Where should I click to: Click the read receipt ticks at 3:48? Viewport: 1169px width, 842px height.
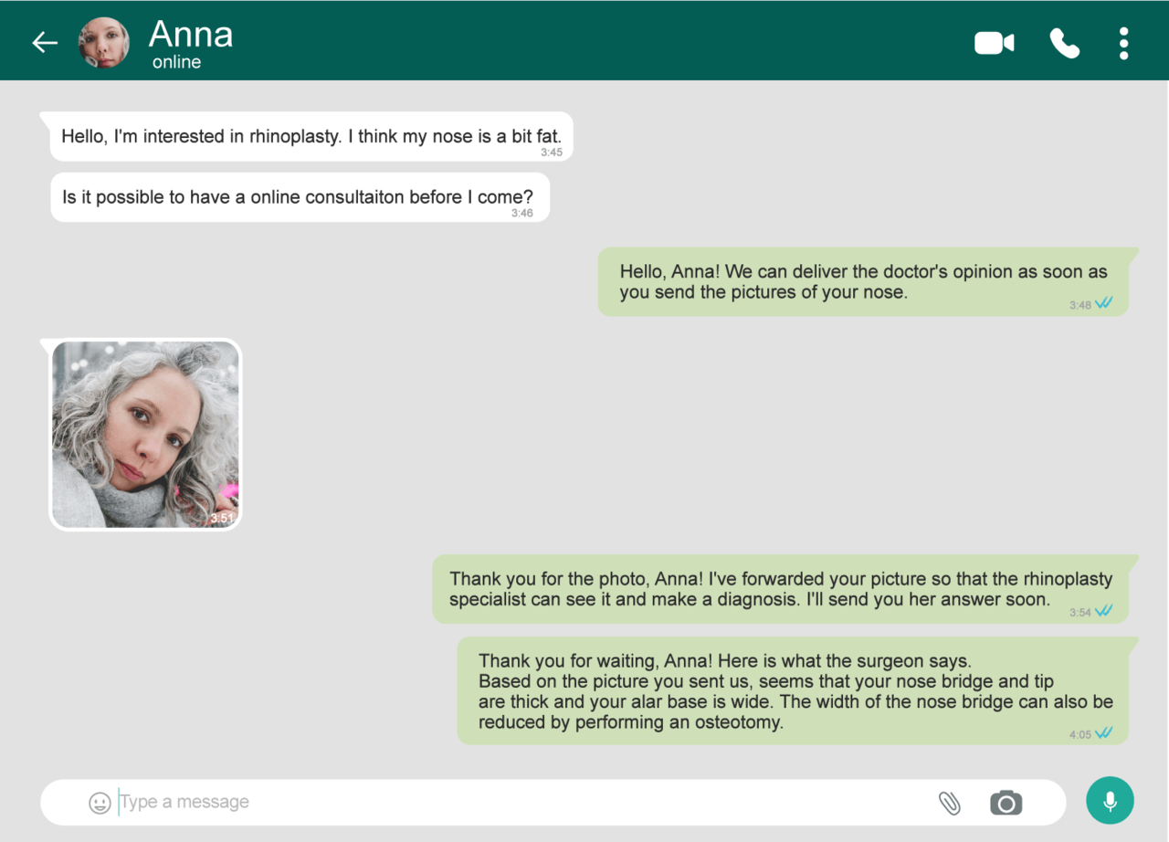pyautogui.click(x=1103, y=304)
